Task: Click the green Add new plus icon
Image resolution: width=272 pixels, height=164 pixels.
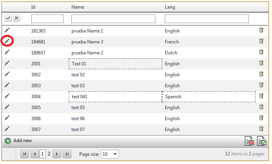Action: 8,141
